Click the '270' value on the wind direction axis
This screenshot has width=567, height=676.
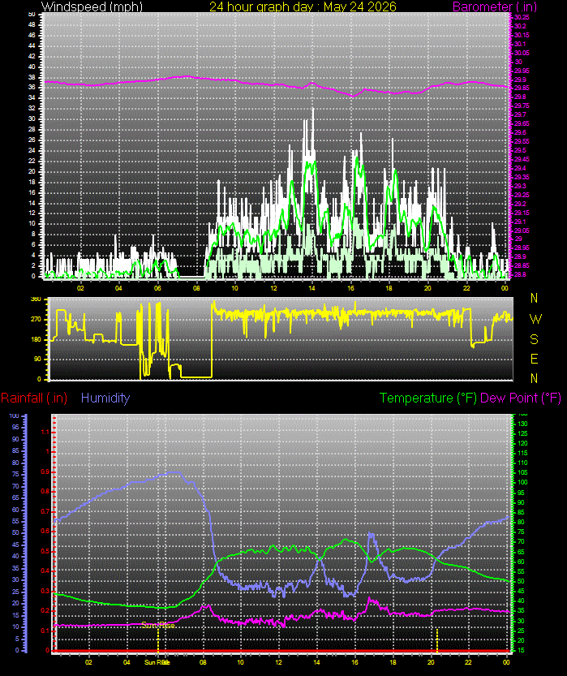(x=37, y=320)
